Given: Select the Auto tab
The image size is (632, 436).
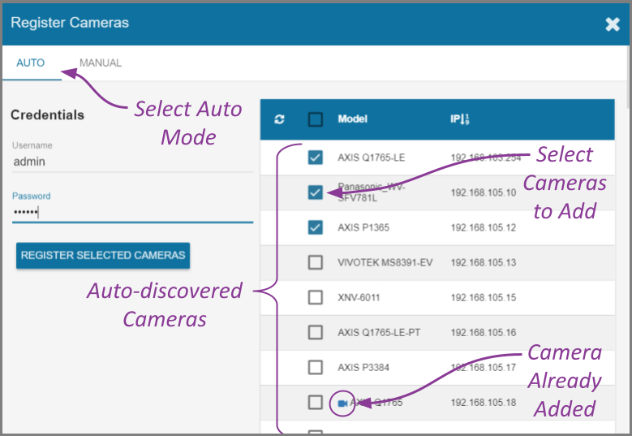Looking at the screenshot, I should click(x=31, y=63).
